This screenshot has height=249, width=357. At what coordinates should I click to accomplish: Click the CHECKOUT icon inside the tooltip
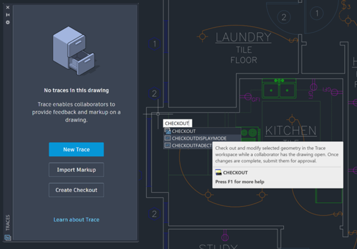pos(218,173)
